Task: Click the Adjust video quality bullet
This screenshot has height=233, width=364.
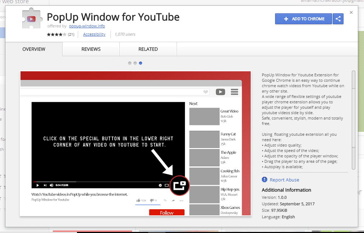Action: click(x=282, y=145)
